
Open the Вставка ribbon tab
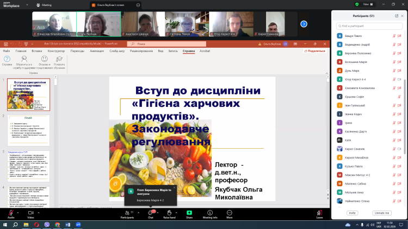pyautogui.click(x=36, y=51)
